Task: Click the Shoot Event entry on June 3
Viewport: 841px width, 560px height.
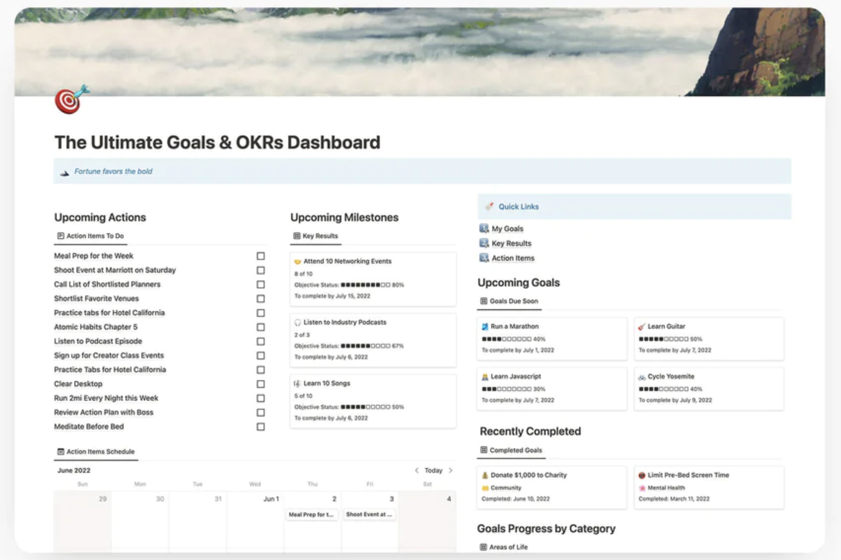Action: tap(369, 514)
